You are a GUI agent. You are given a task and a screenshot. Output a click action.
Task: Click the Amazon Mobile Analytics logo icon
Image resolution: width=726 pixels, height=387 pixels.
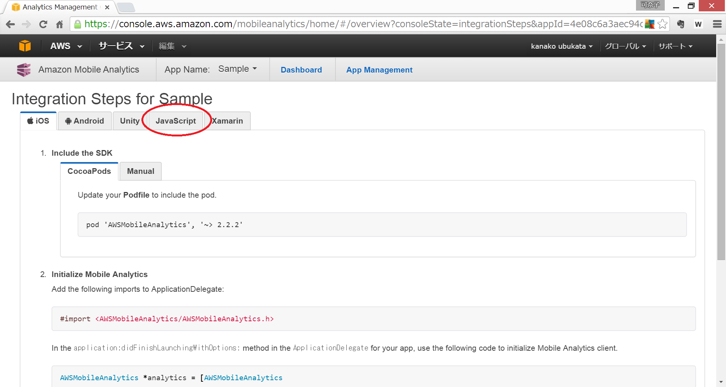(24, 70)
